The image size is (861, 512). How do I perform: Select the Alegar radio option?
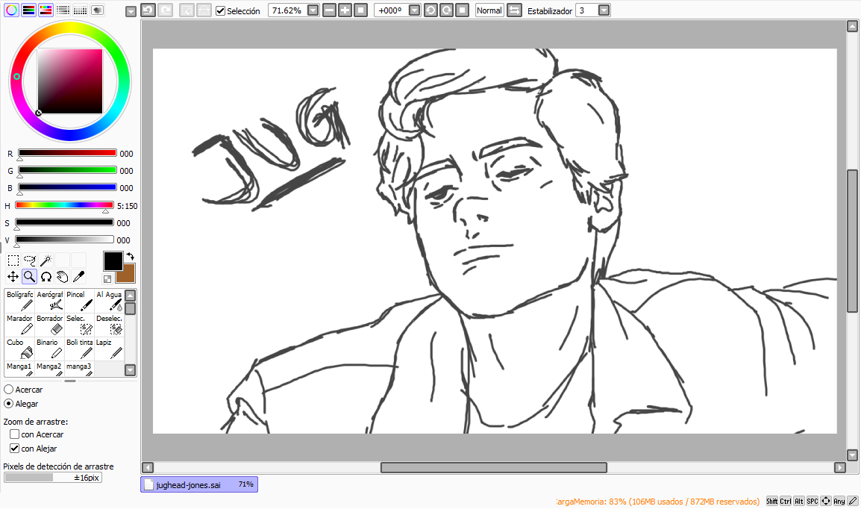click(9, 404)
